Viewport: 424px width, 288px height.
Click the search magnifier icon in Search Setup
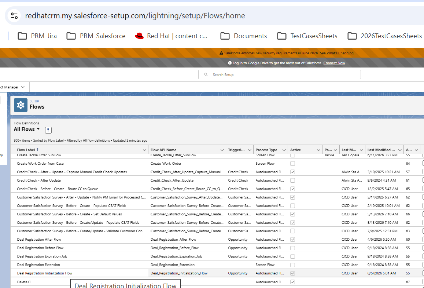[x=206, y=75]
